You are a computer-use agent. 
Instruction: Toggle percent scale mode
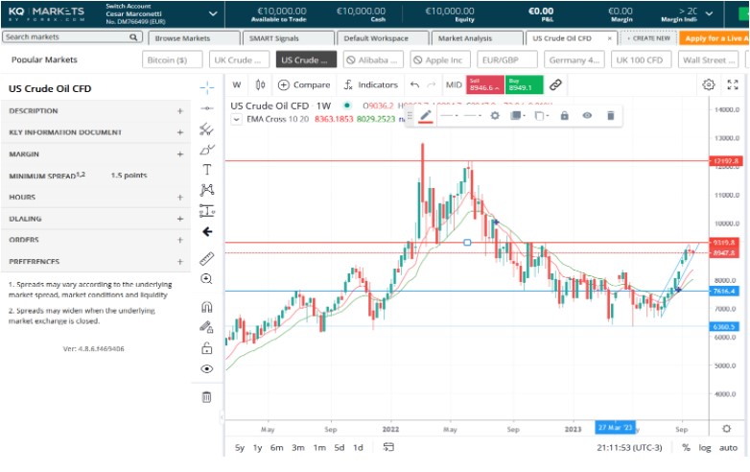[686, 448]
